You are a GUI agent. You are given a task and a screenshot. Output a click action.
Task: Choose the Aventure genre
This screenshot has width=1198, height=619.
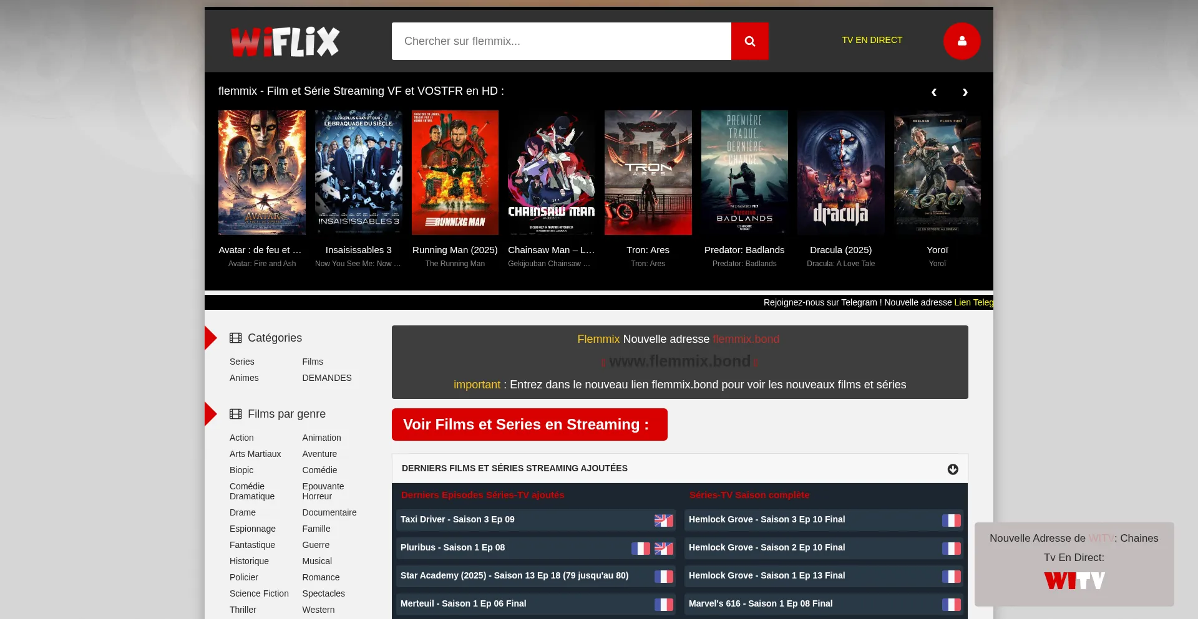[319, 454]
